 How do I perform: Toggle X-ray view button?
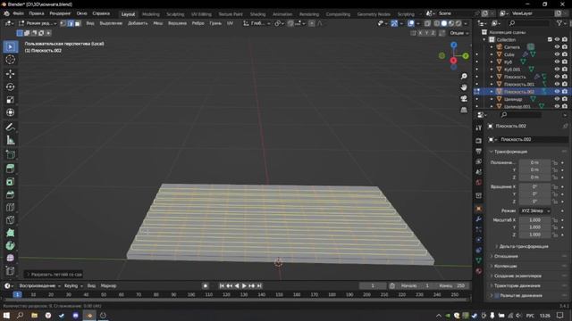click(x=427, y=23)
